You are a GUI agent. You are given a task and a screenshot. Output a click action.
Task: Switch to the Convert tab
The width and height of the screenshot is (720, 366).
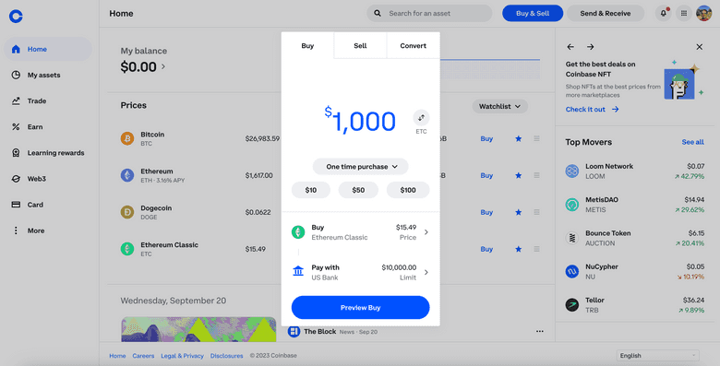414,45
